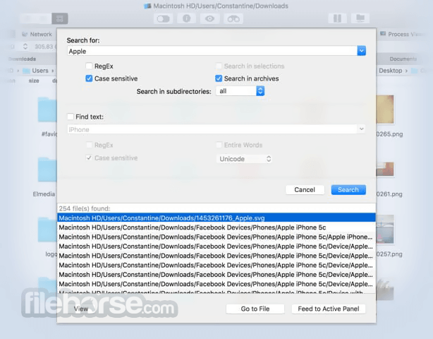The height and width of the screenshot is (339, 433).
Task: Click the 0261.png thumbnail in background window
Action: [x=385, y=169]
